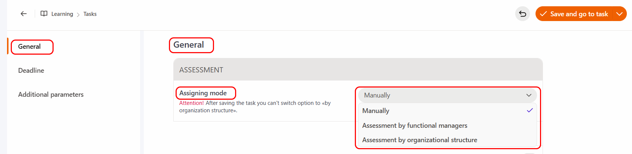Click the checkmark beside the Manually option
Image resolution: width=632 pixels, height=154 pixels.
coord(530,110)
